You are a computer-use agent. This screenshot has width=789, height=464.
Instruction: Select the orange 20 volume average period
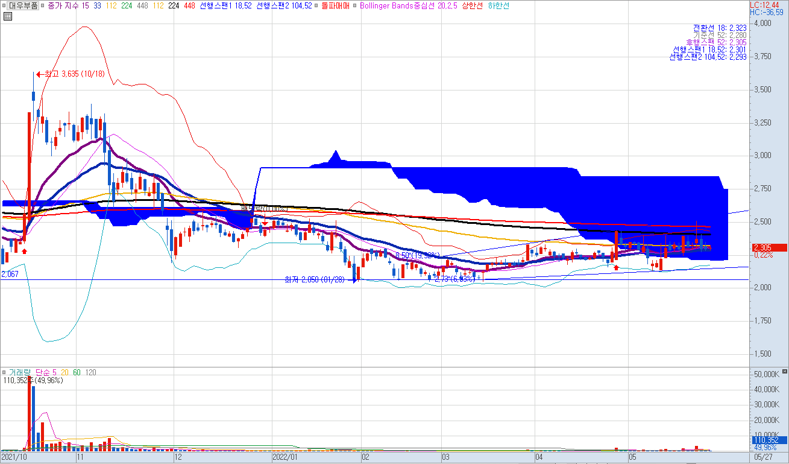coord(64,372)
